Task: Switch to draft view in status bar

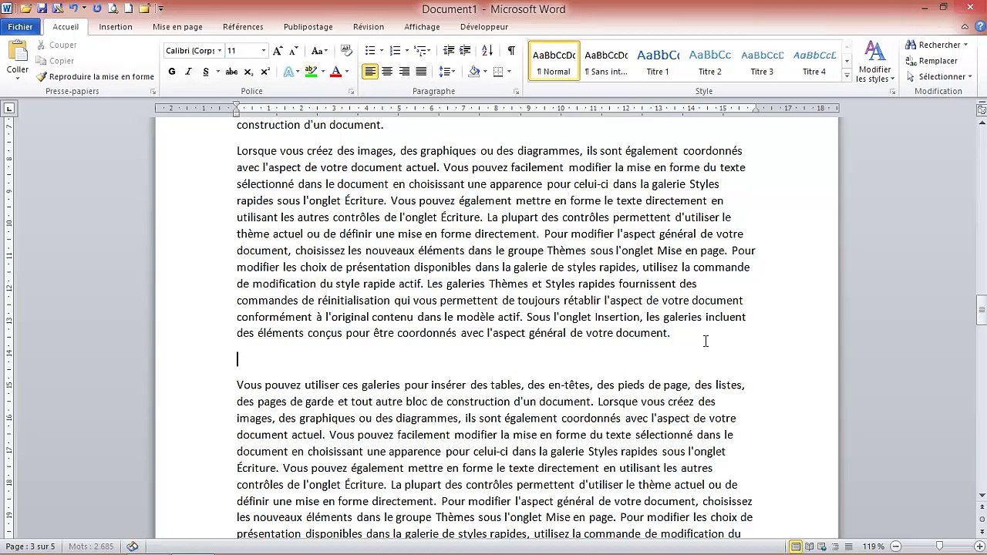Action: (848, 547)
